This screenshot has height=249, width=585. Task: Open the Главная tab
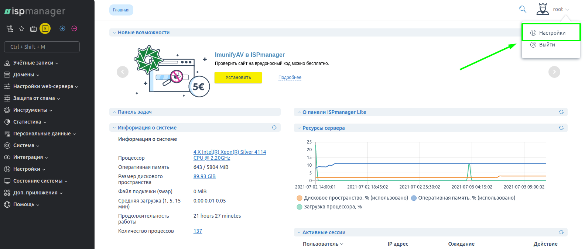point(121,10)
